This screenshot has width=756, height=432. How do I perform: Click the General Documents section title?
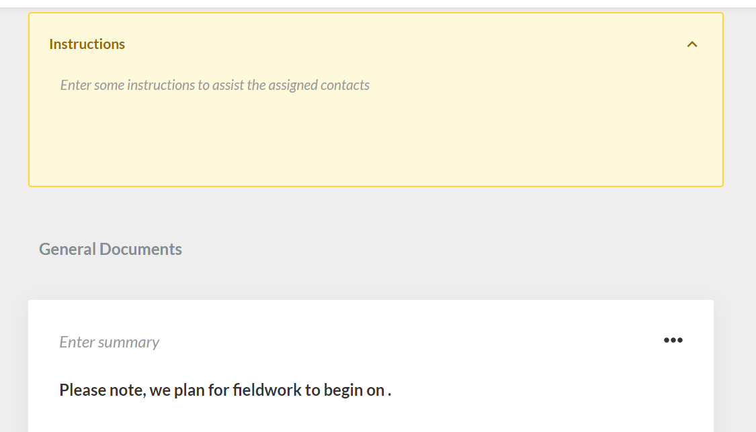110,248
